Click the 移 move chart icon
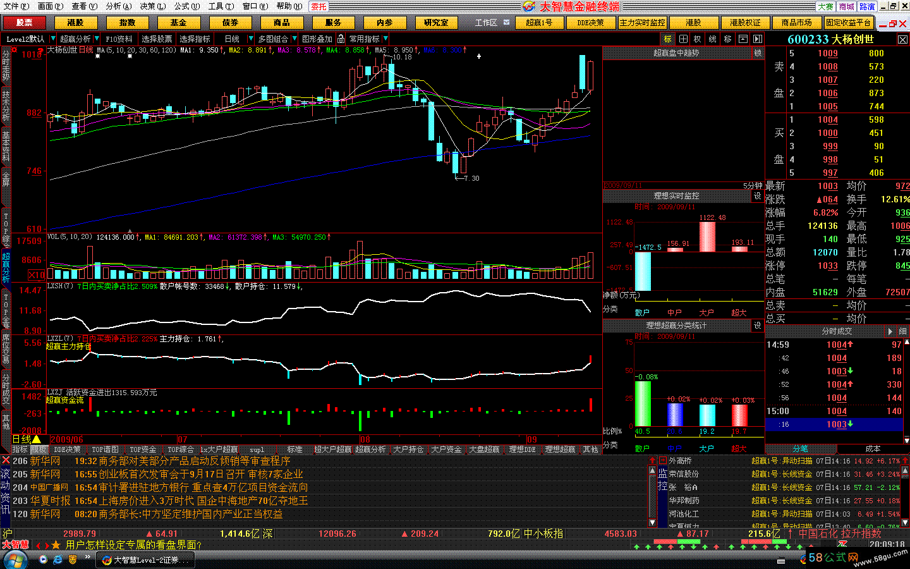Image resolution: width=910 pixels, height=569 pixels. coord(728,39)
